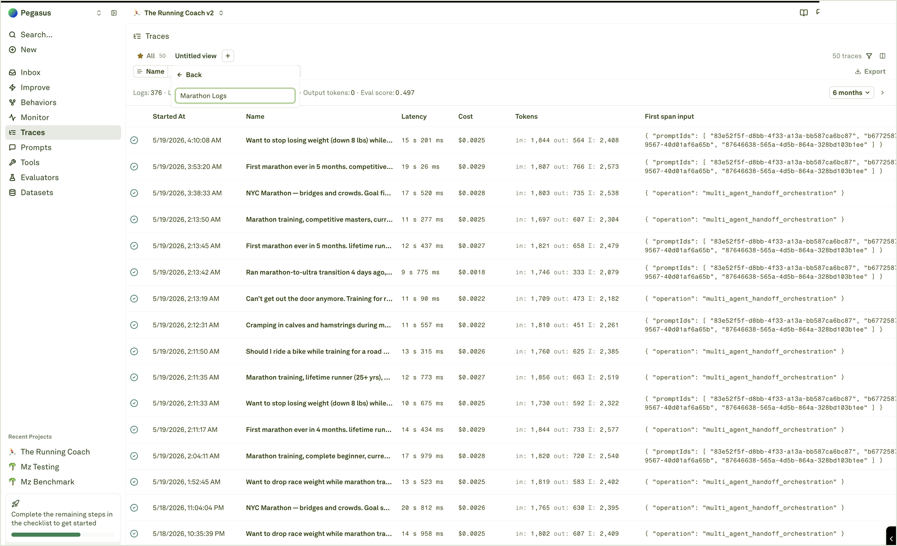Open the Prompts section
The image size is (897, 546).
63,148
